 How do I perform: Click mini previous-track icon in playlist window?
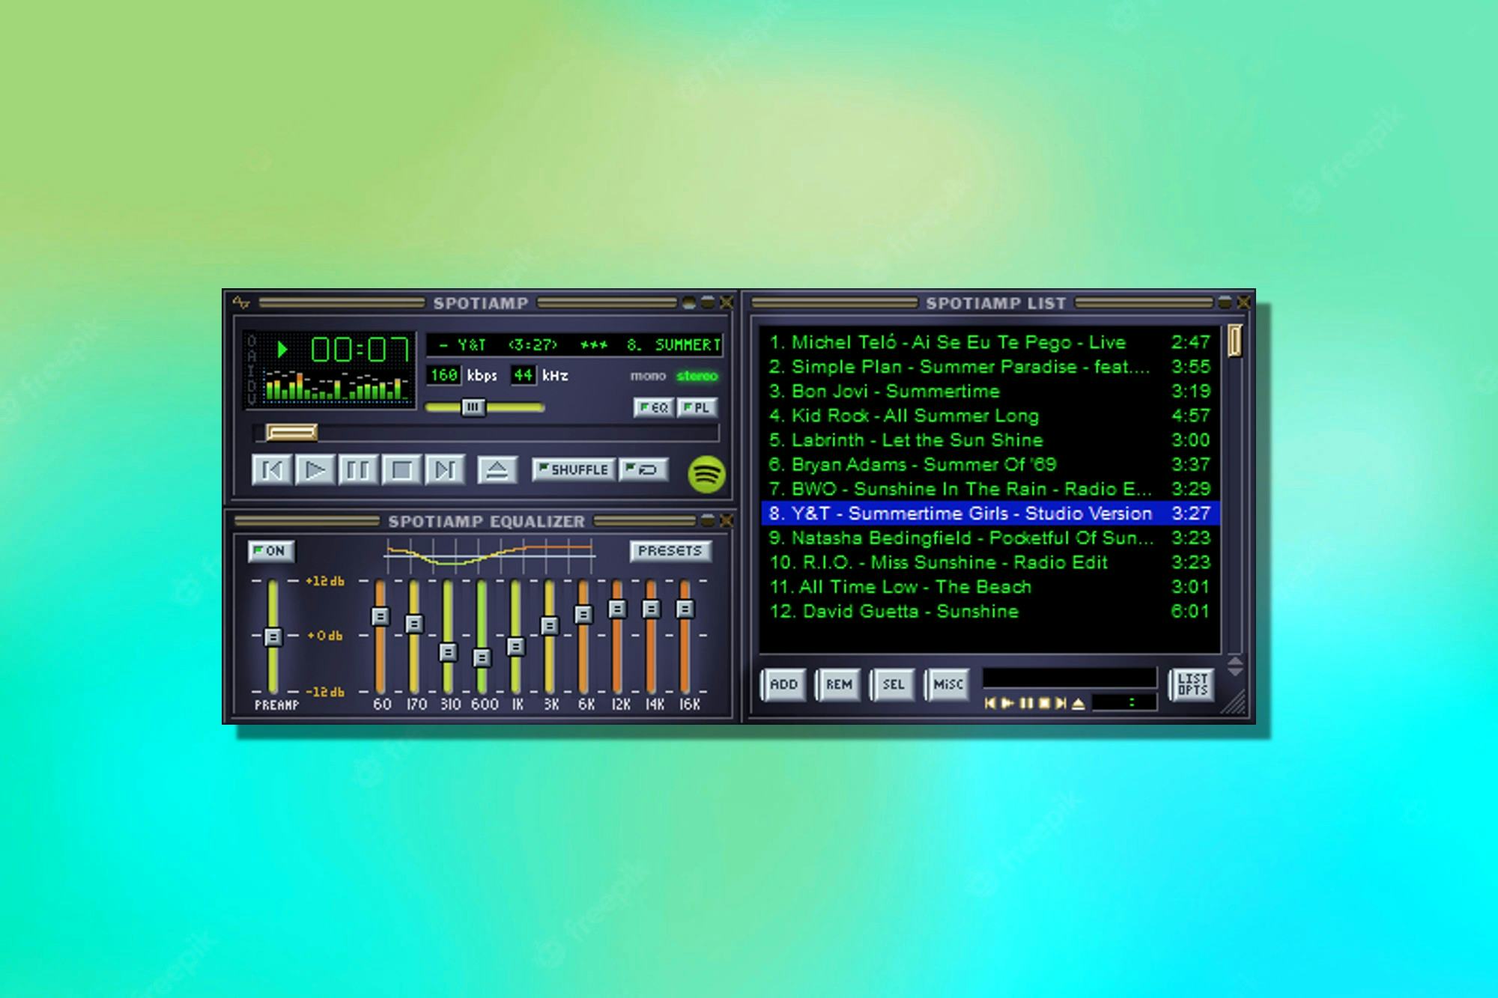pyautogui.click(x=990, y=703)
